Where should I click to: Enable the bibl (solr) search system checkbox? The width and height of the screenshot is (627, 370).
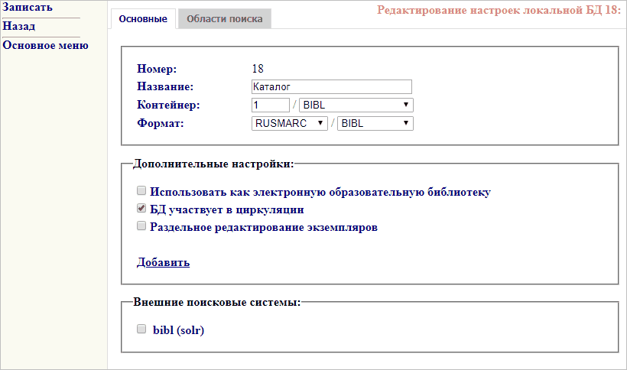[x=141, y=329]
